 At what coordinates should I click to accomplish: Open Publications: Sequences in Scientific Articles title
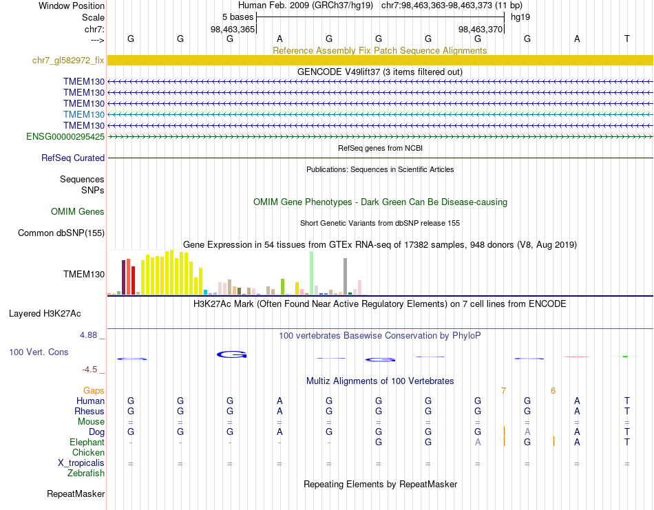tap(380, 169)
